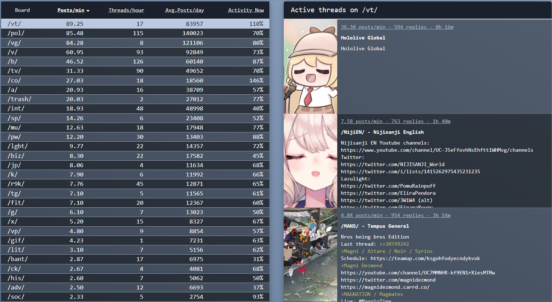Select the /soc/ board row
Screen dimensions: 552x302
[x=135, y=297]
